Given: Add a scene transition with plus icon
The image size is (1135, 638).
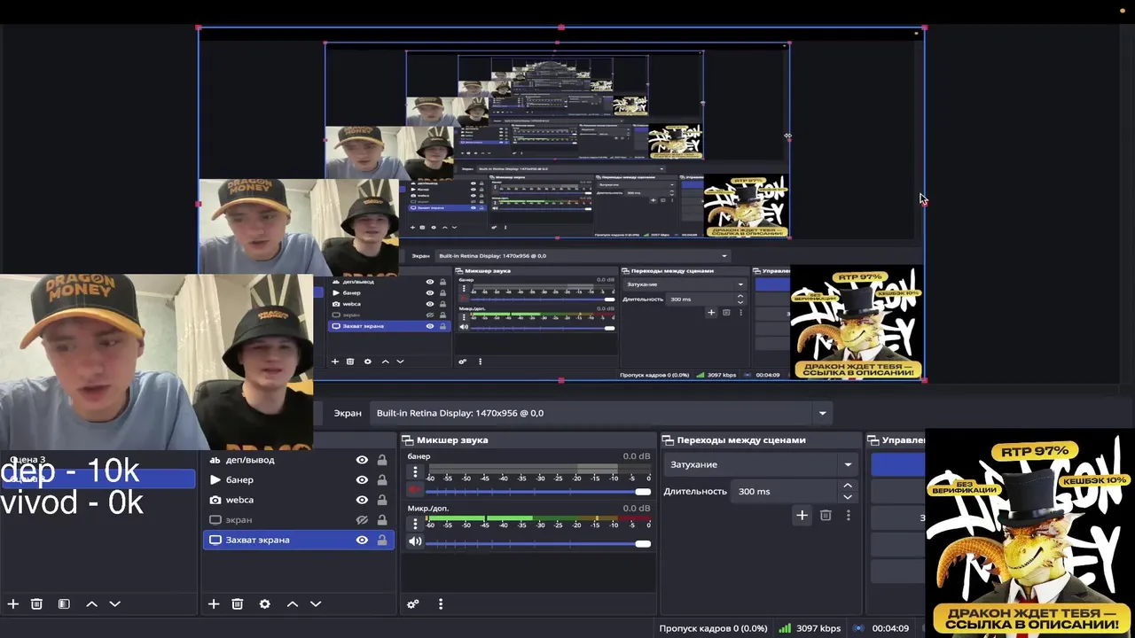Looking at the screenshot, I should point(802,515).
